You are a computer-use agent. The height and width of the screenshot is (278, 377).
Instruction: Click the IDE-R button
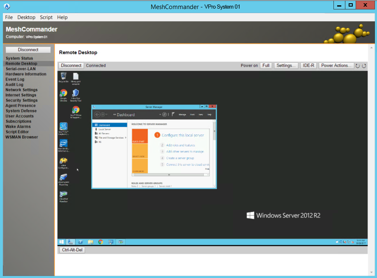(x=308, y=66)
